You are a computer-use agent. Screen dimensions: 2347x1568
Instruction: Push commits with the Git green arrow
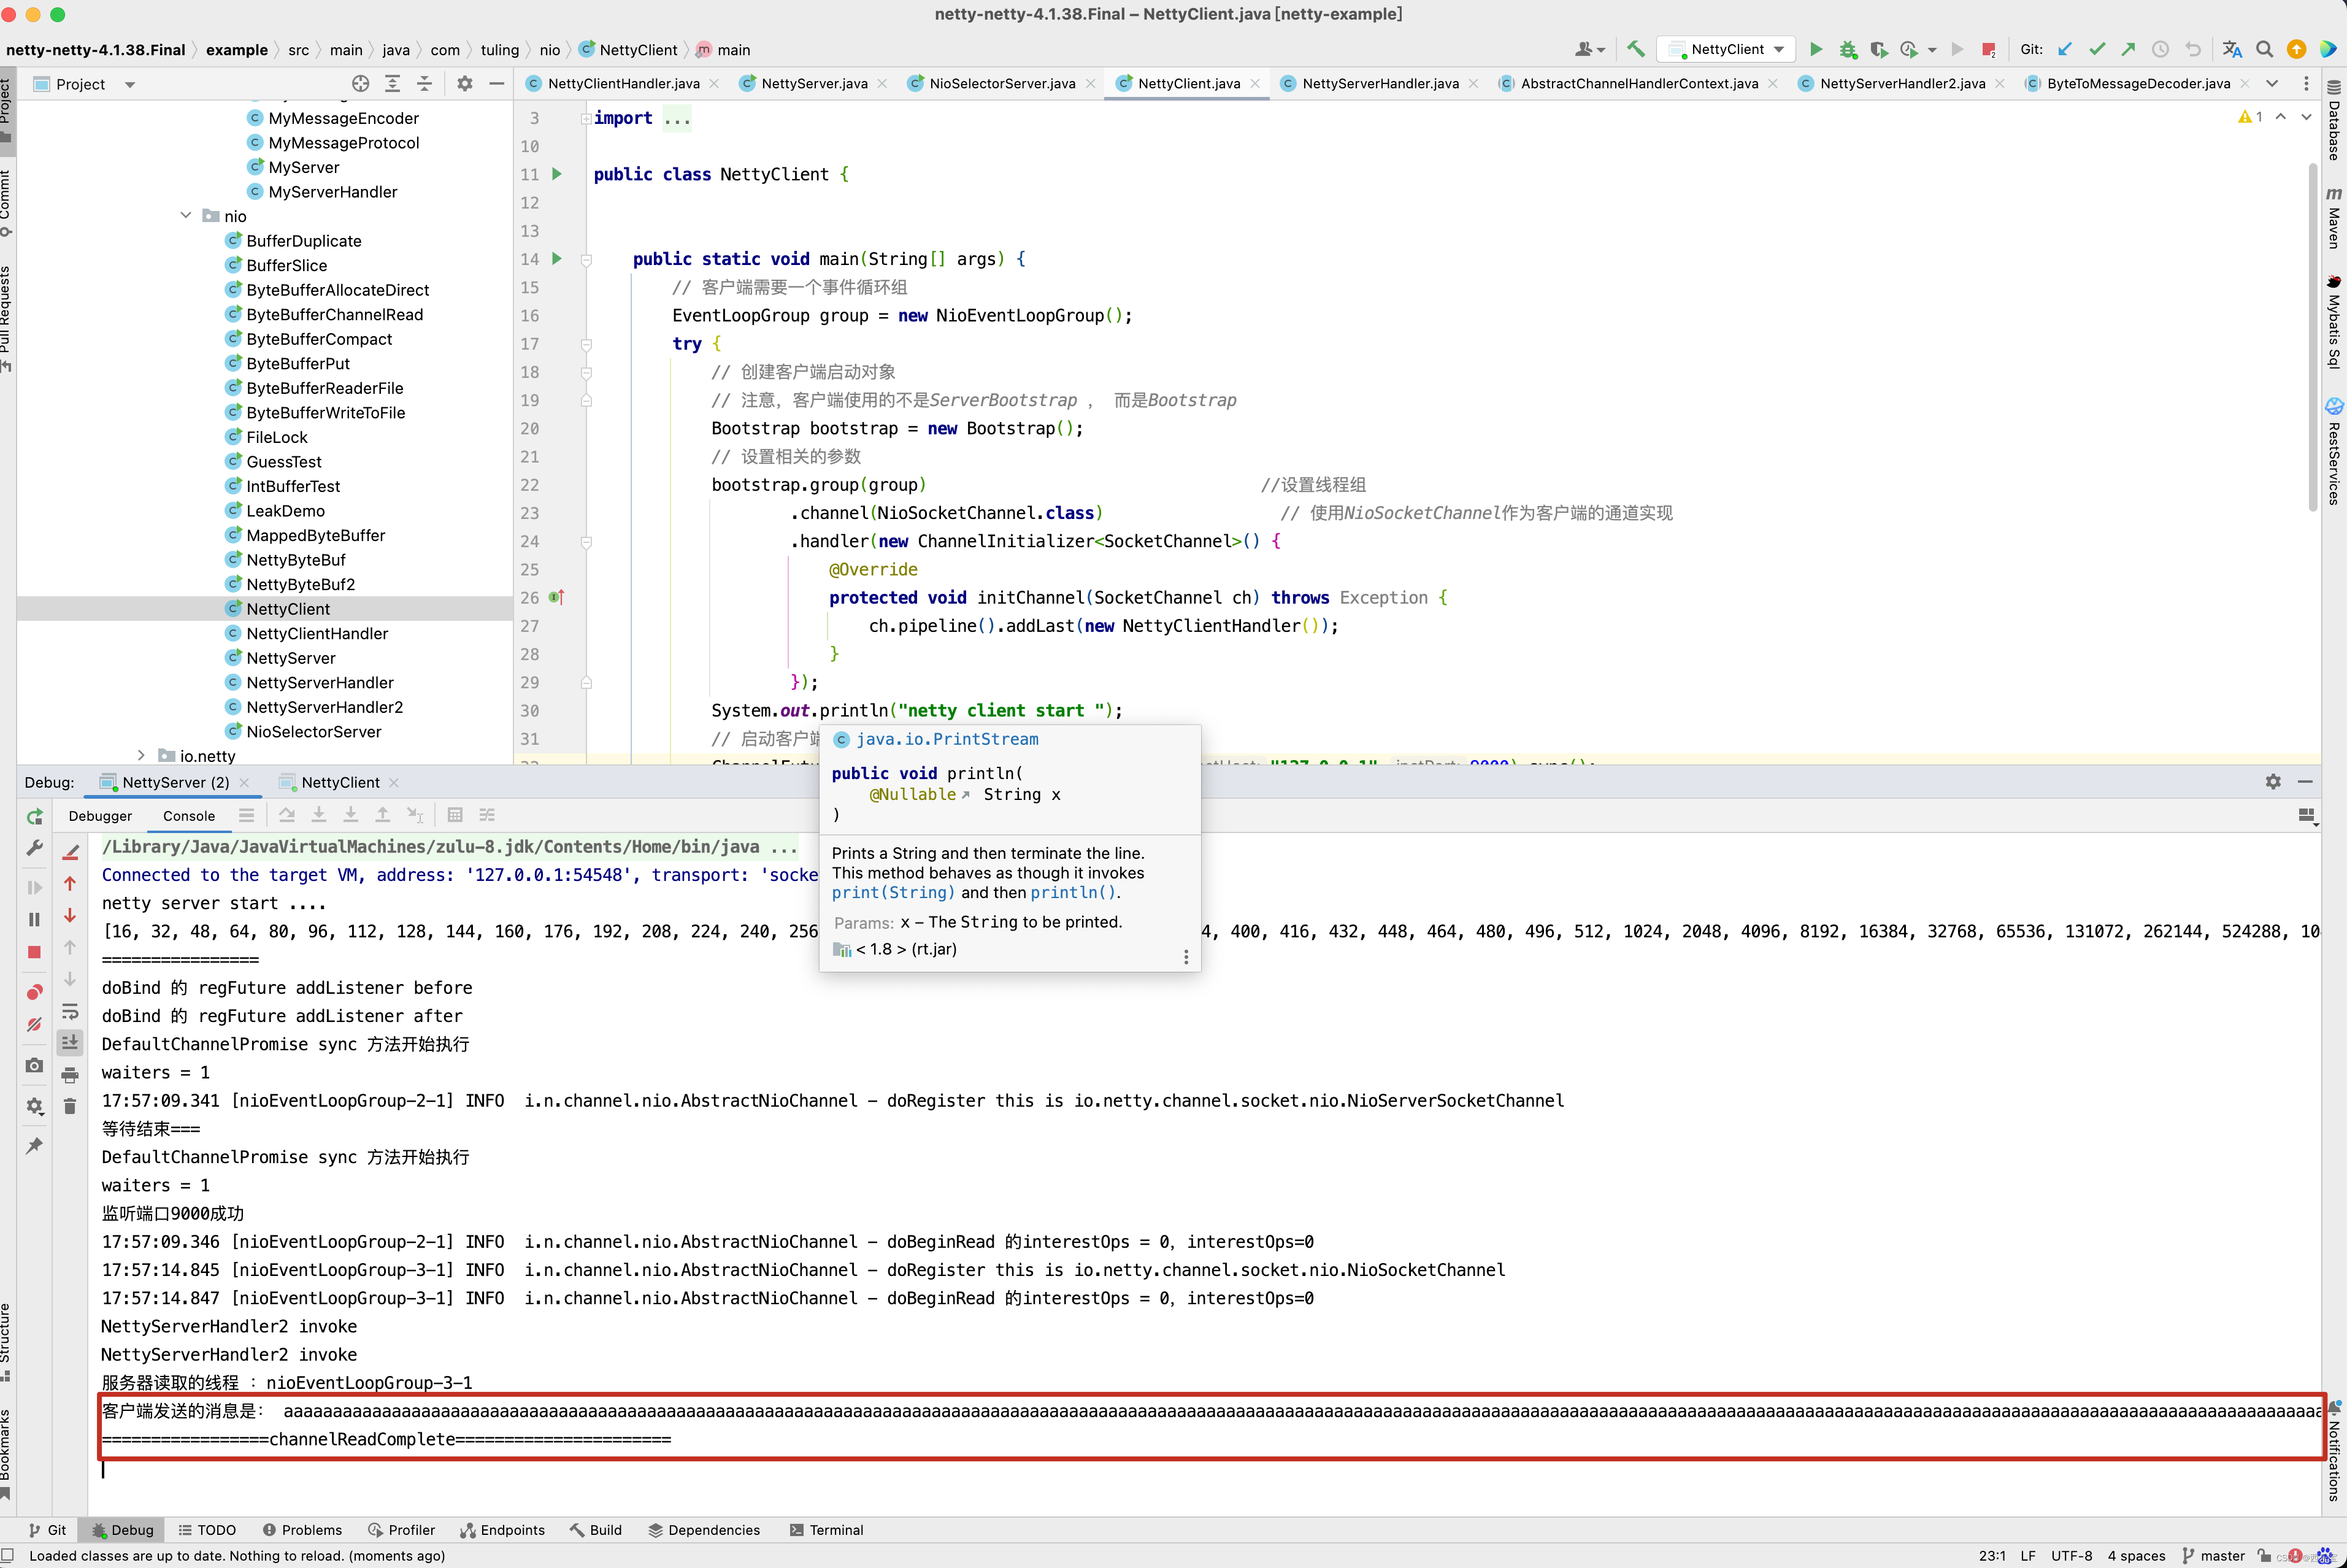(2128, 49)
